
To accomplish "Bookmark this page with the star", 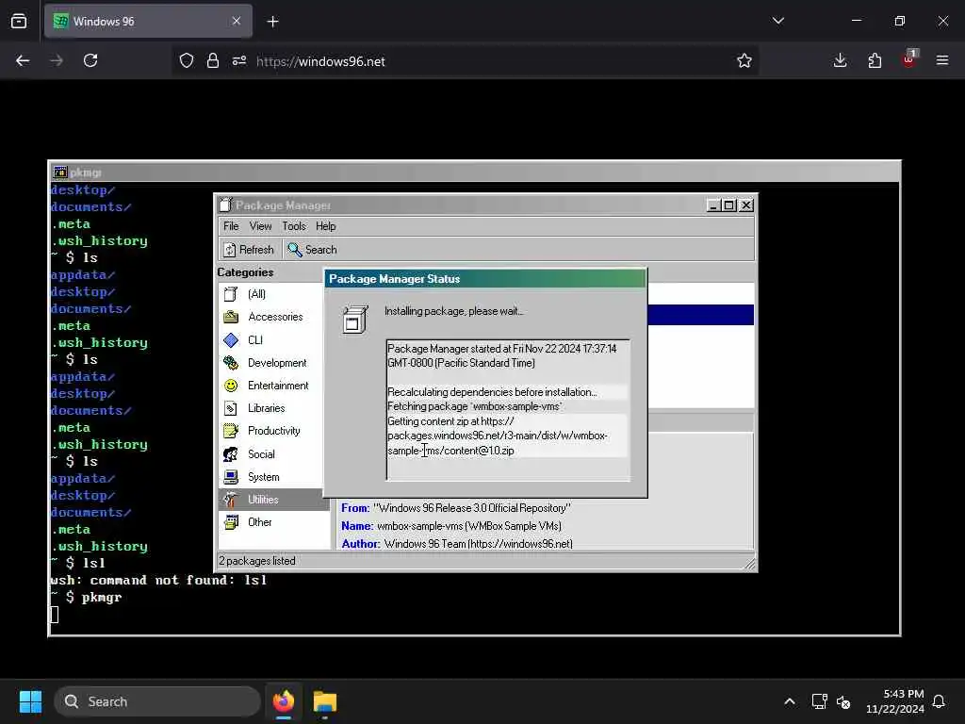I will tap(744, 61).
